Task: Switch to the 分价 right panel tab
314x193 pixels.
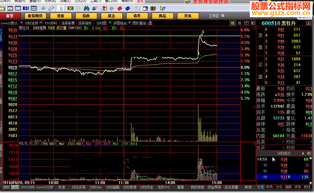Action: (x=279, y=187)
